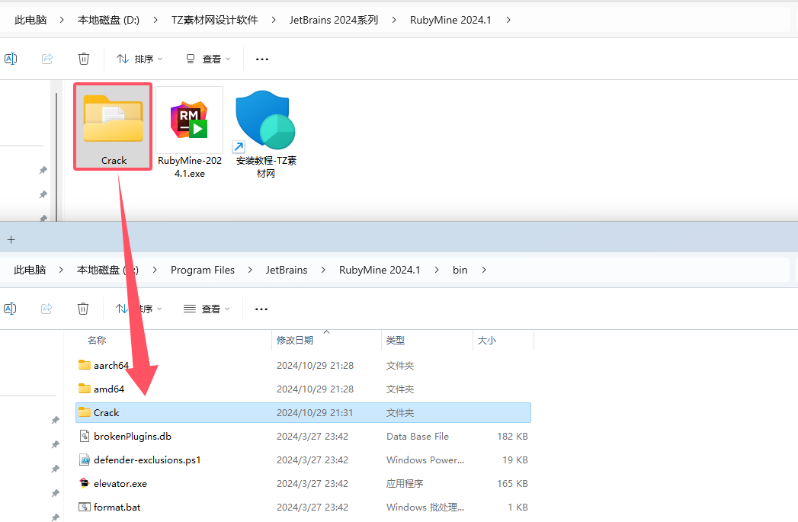
Task: Expand the chevron after JetBrains 2024系列
Action: coord(394,20)
